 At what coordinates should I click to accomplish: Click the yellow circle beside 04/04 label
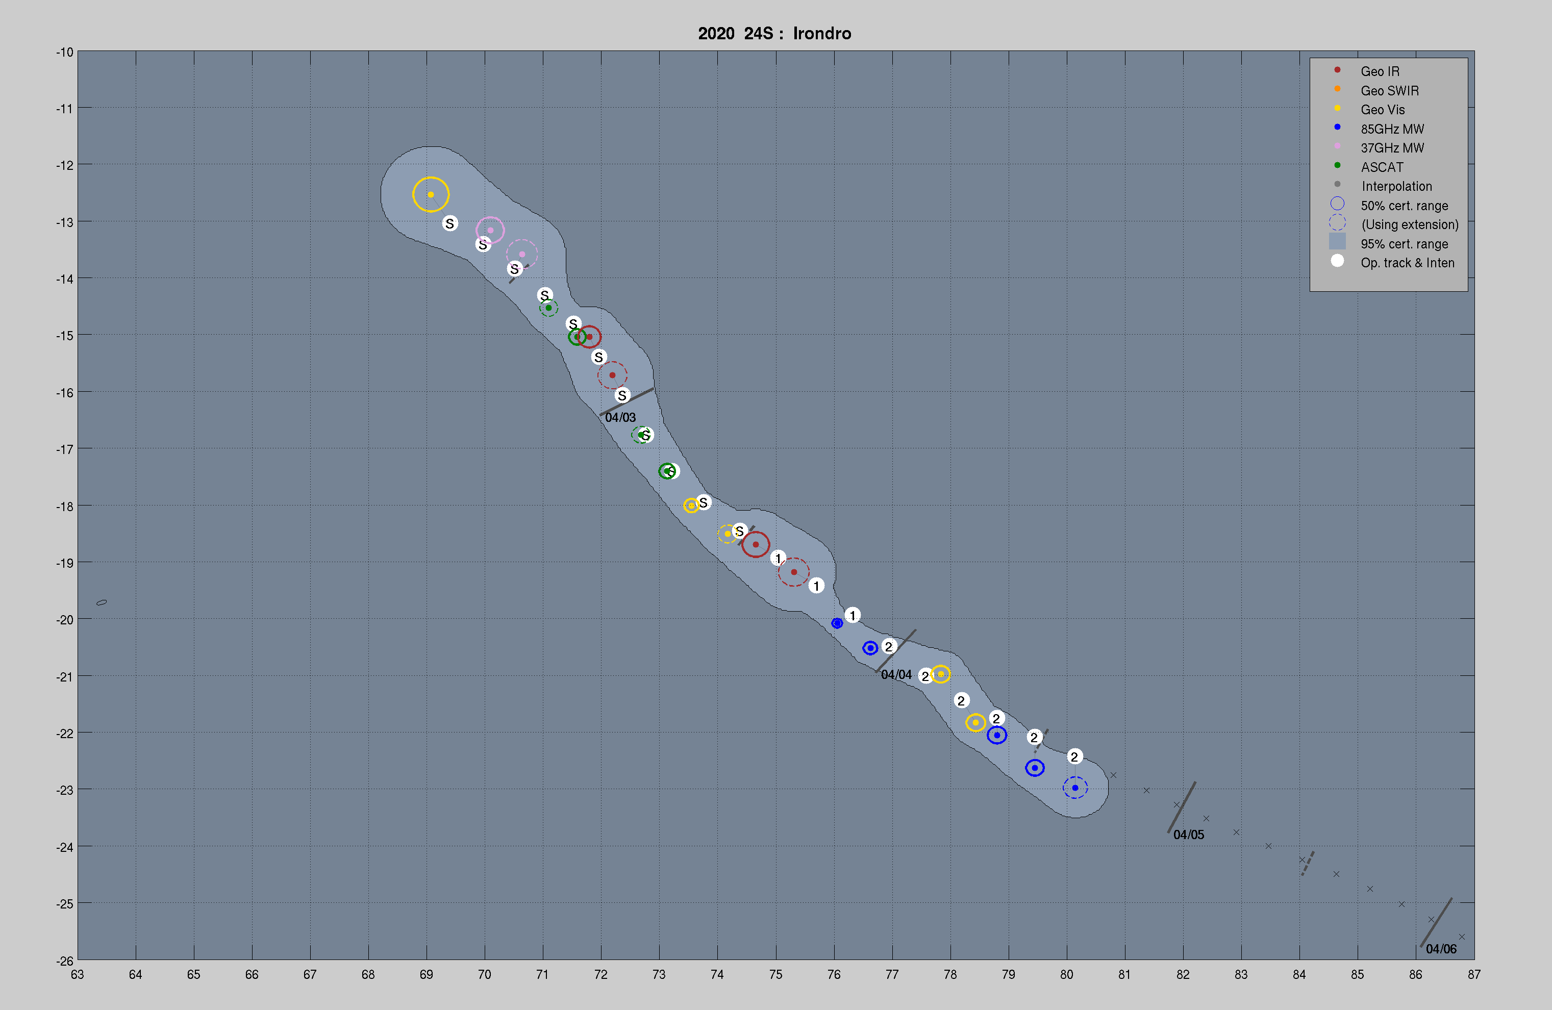coord(940,673)
